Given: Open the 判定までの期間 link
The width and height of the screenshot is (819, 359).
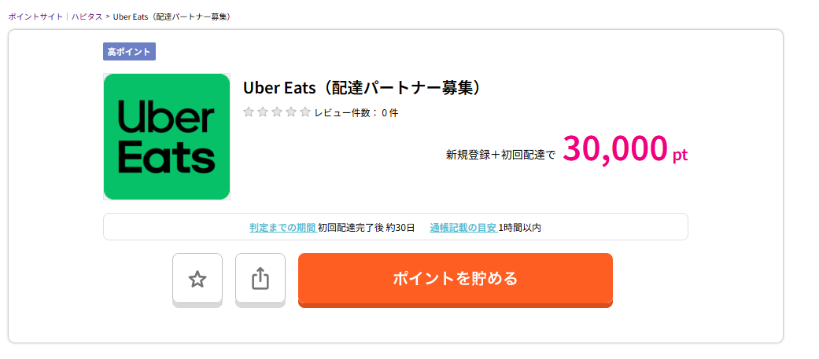Looking at the screenshot, I should [282, 228].
